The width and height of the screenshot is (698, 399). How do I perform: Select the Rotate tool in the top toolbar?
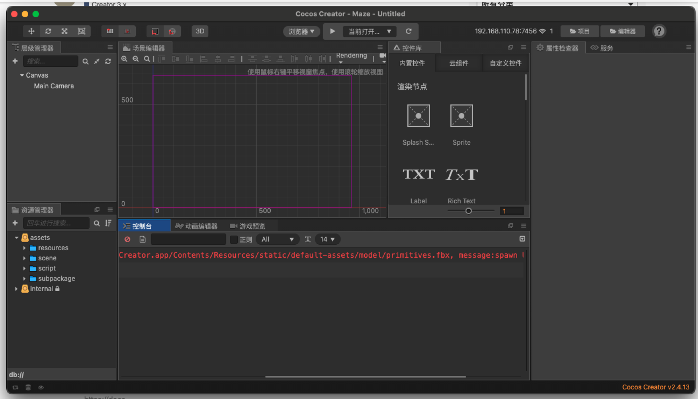pyautogui.click(x=48, y=31)
